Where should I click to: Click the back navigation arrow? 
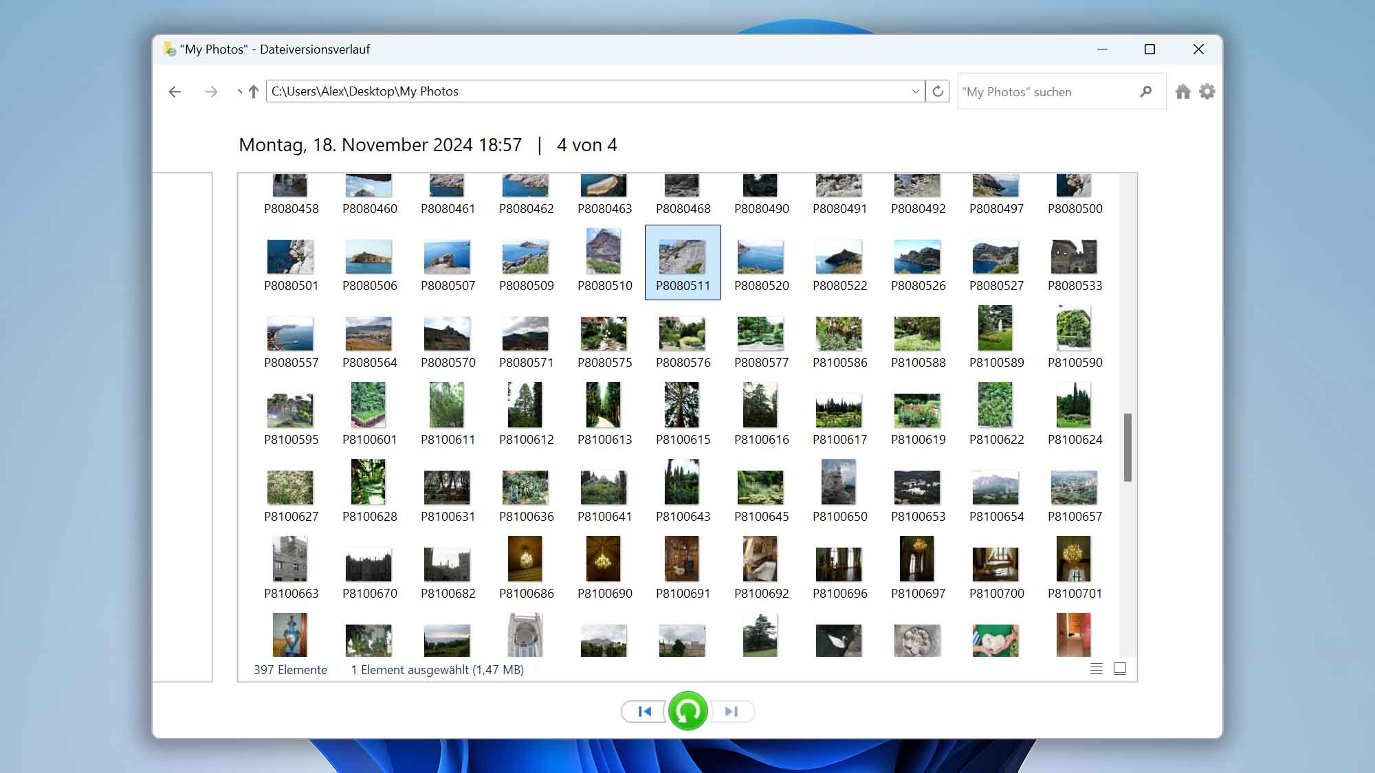[x=175, y=91]
